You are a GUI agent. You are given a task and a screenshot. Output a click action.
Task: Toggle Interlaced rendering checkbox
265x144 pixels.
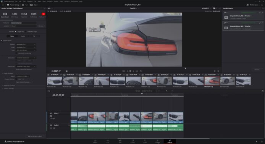pyautogui.click(x=16, y=53)
